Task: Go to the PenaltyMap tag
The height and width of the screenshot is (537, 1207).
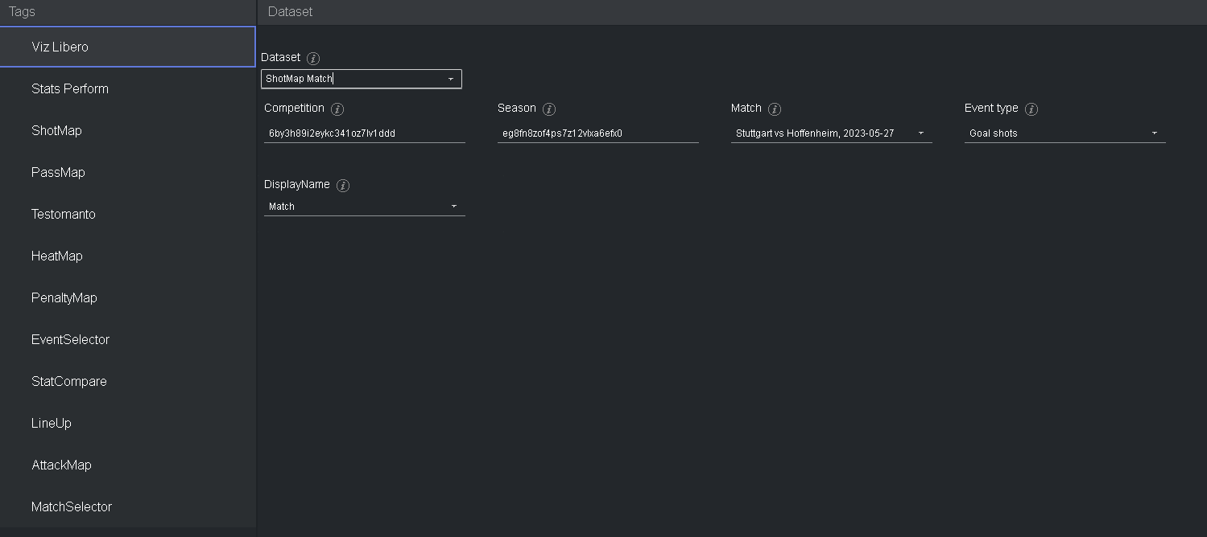Action: point(64,297)
